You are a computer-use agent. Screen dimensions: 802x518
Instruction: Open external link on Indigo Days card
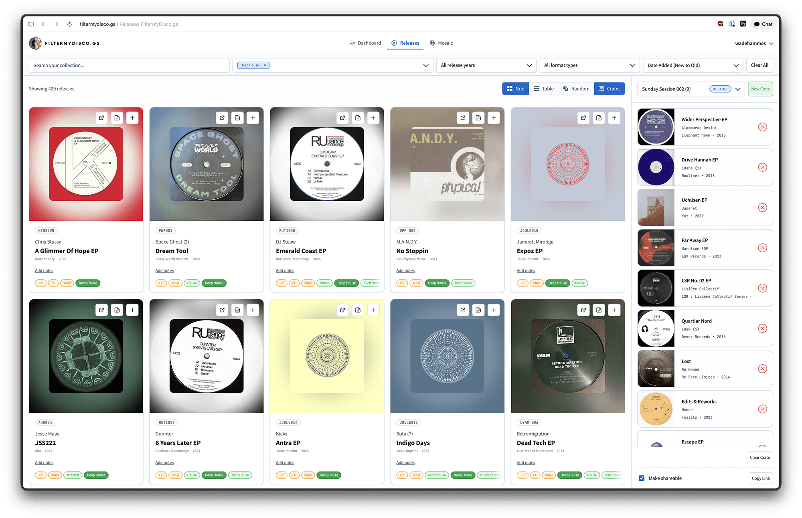pos(463,310)
